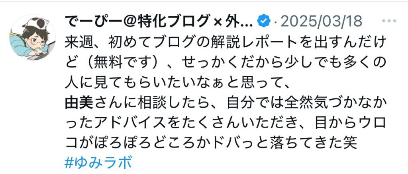Viewport: 408px width, 174px height.
Task: Open the でーぴー profile avatar
Action: [x=32, y=38]
